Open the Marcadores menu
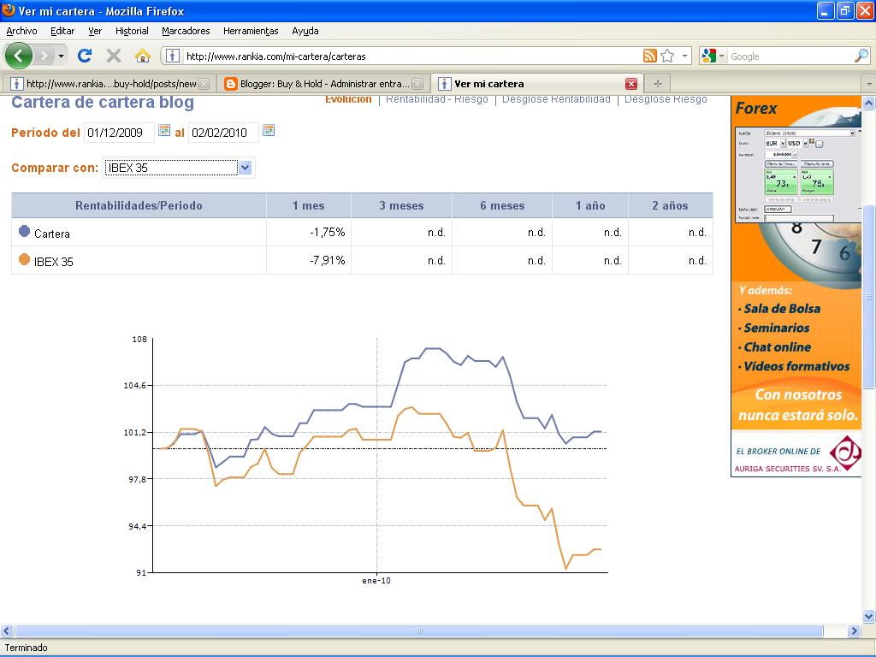The image size is (876, 657). tap(186, 31)
